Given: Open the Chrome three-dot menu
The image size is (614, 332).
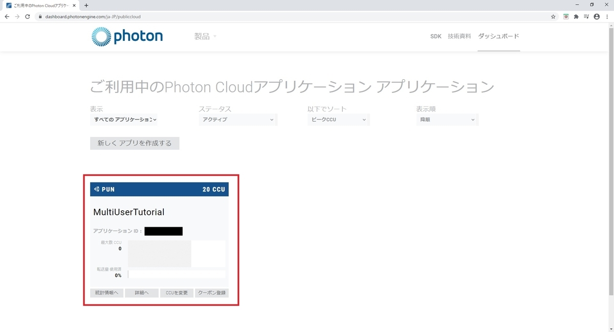Looking at the screenshot, I should [x=607, y=16].
